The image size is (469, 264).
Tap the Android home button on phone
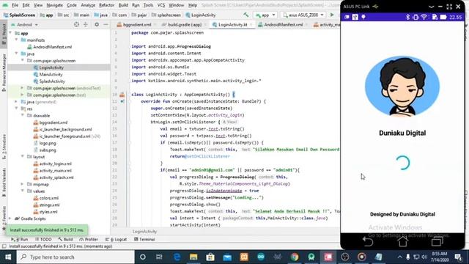point(402,241)
